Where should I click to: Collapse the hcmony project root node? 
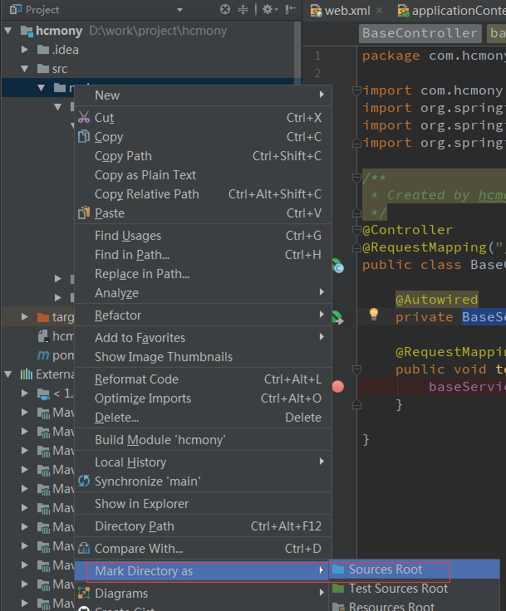pos(7,31)
